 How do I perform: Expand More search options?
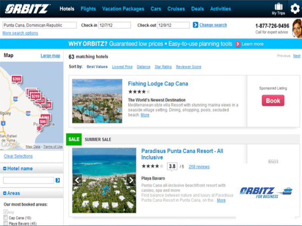(x=20, y=33)
